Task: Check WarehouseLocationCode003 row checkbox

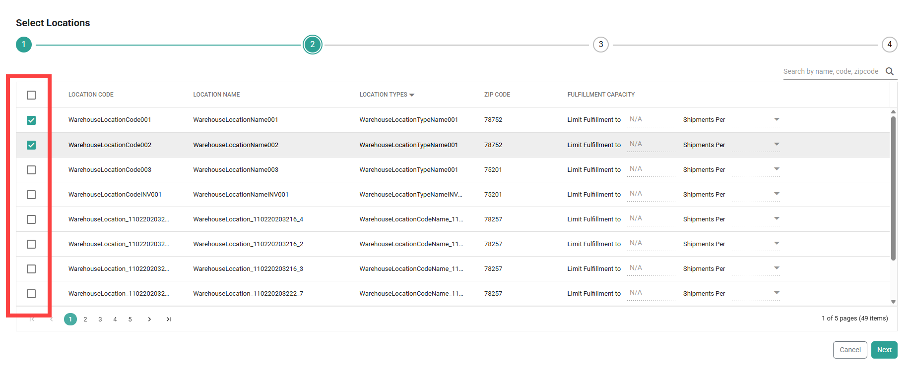Action: 31,170
